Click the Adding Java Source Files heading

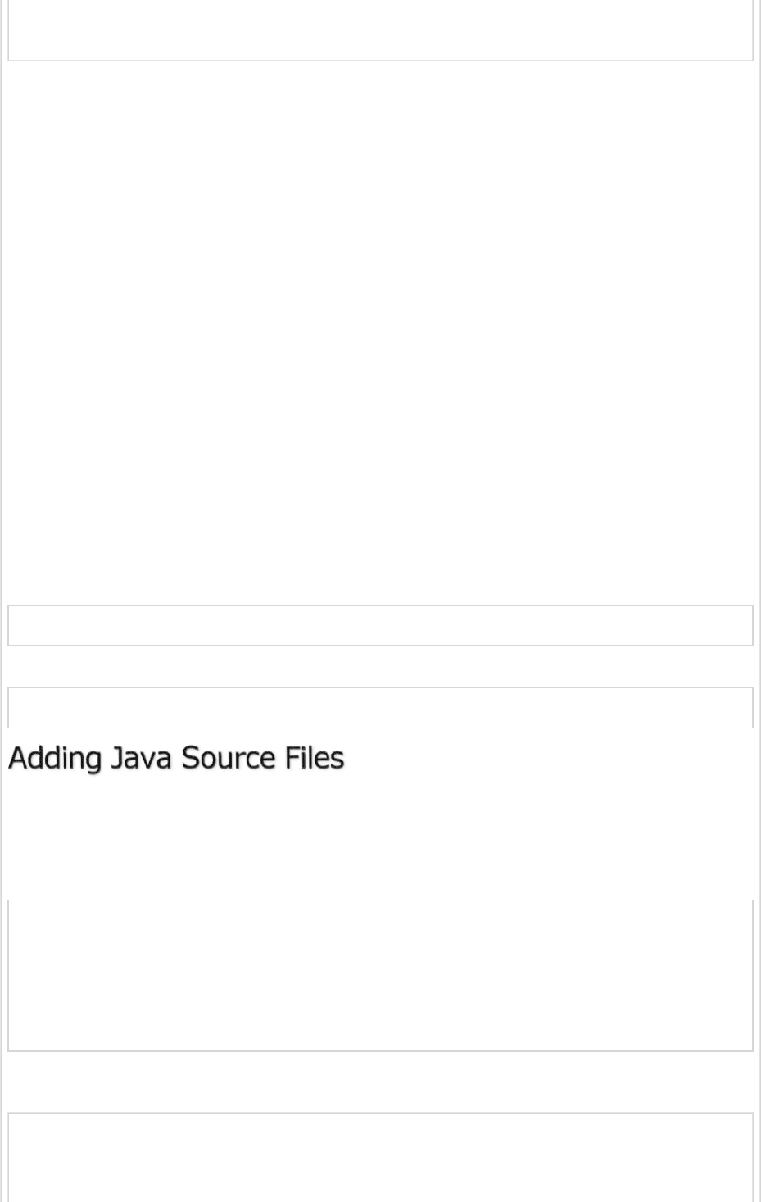click(176, 758)
